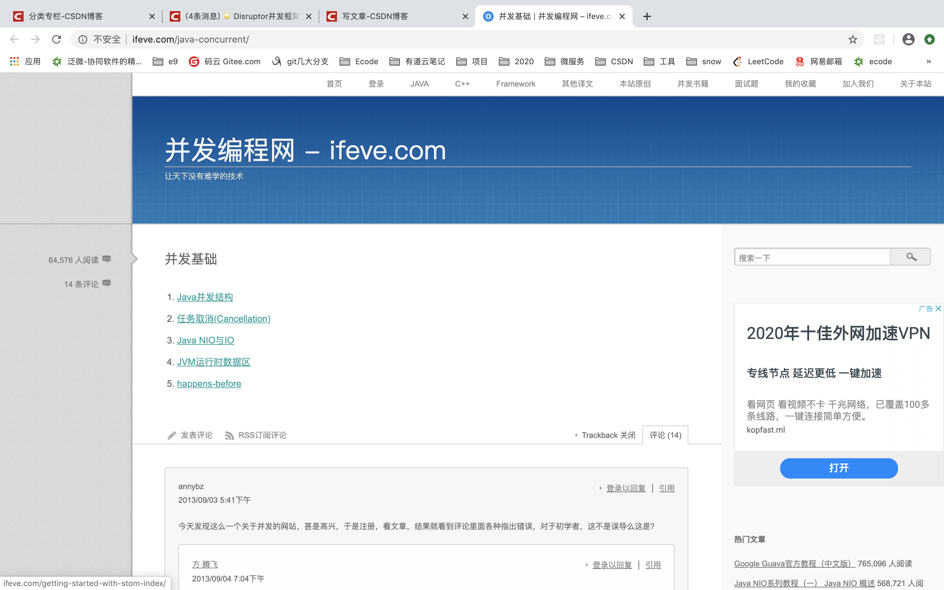Click the 发表评论 pencil icon

click(172, 435)
